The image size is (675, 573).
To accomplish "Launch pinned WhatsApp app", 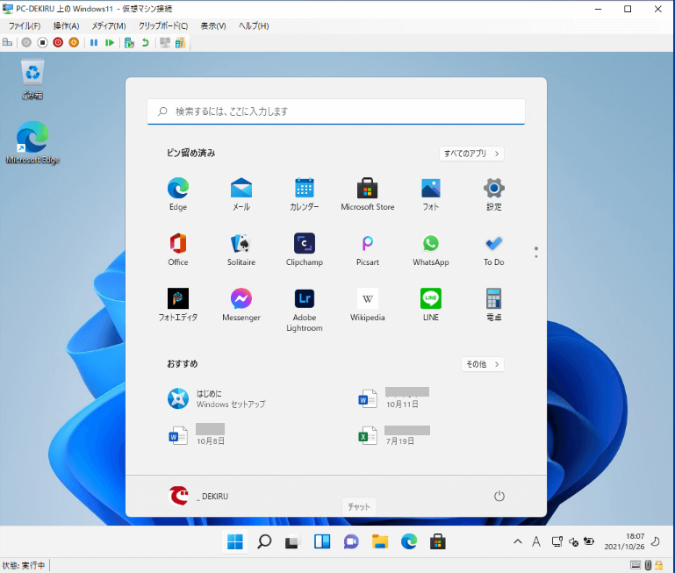I will [431, 249].
